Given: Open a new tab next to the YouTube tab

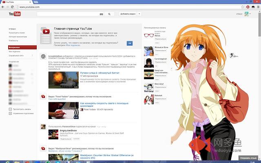Looking at the screenshot, I should point(36,2).
